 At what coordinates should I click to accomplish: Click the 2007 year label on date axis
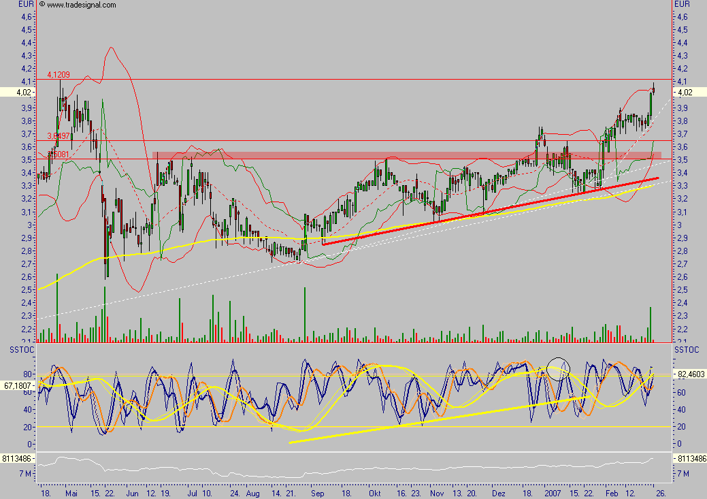(553, 493)
